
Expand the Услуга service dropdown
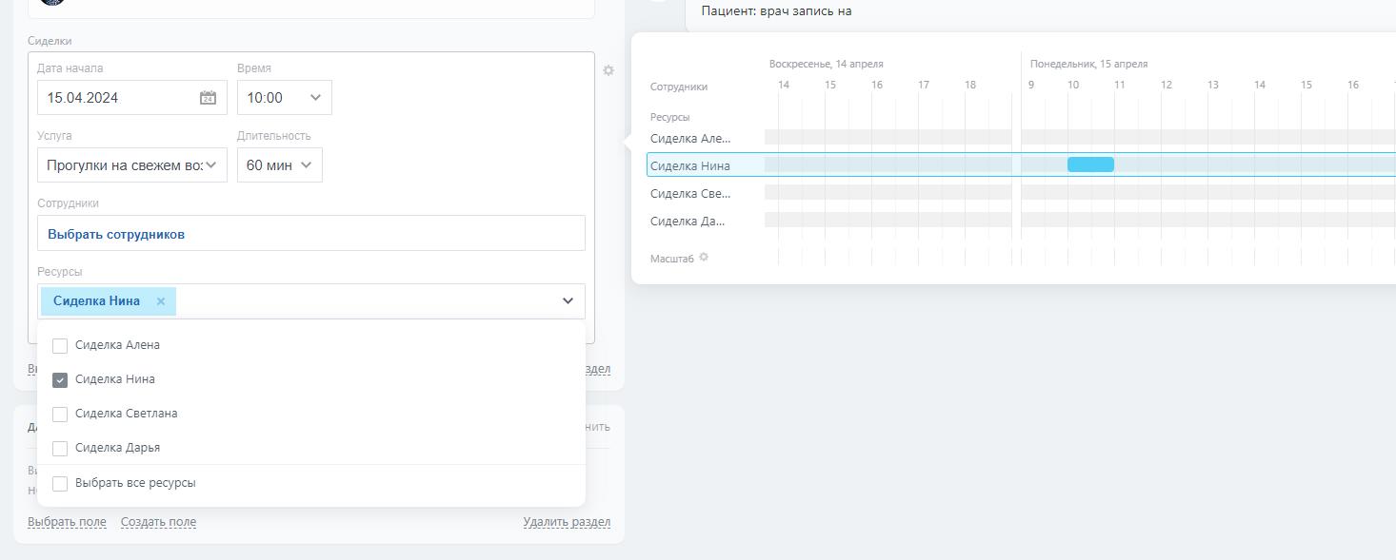point(132,165)
